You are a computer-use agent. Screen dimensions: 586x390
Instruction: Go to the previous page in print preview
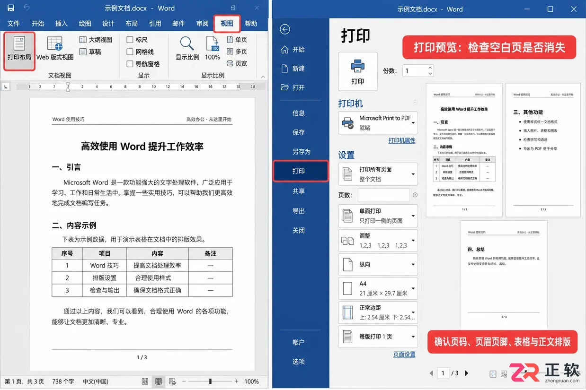click(431, 373)
